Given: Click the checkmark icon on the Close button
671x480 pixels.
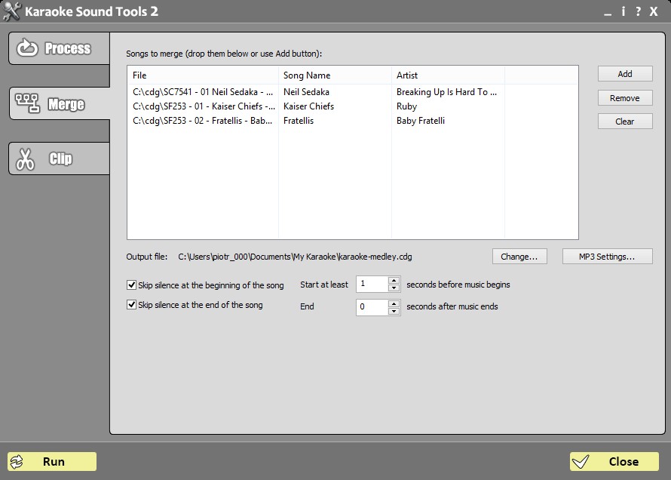Looking at the screenshot, I should pyautogui.click(x=581, y=461).
